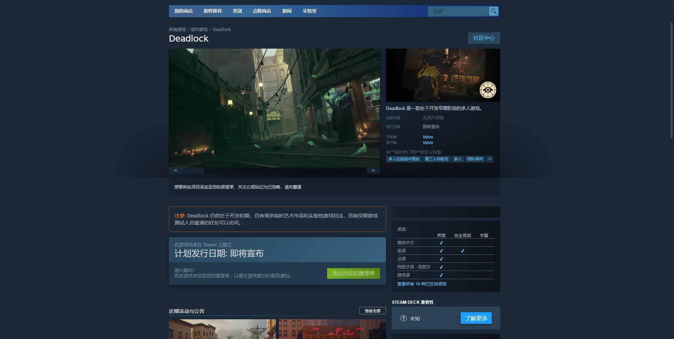Image resolution: width=674 pixels, height=339 pixels.
Task: Show next screenshot using right arrow
Action: (x=374, y=170)
